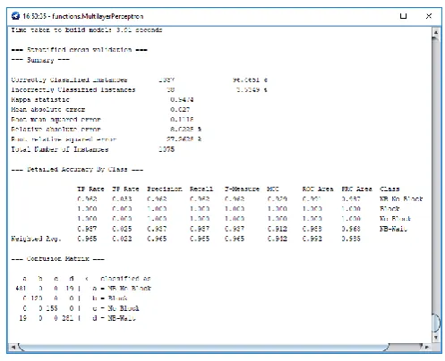Click 'd = NB-Wait' matrix row label
The width and height of the screenshot is (445, 361).
(115, 318)
